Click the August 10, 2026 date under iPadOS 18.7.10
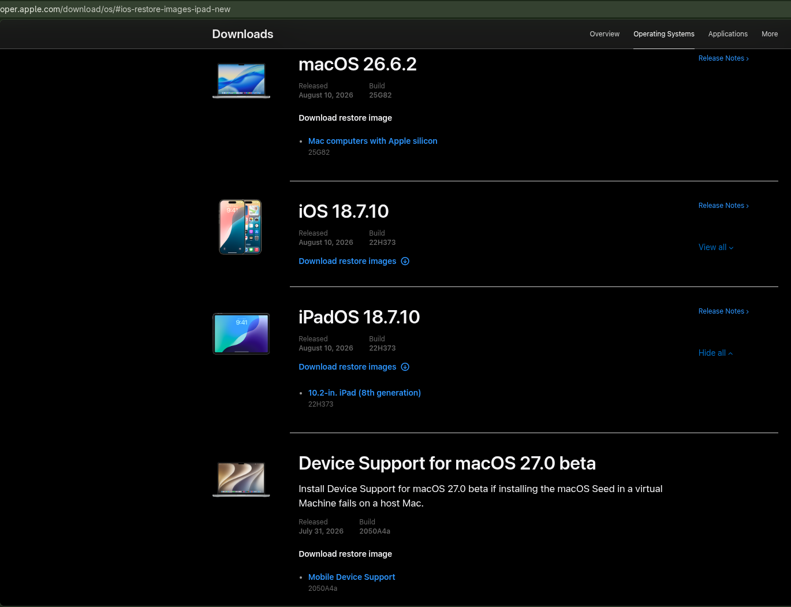Screen dimensions: 791x607 coord(326,348)
